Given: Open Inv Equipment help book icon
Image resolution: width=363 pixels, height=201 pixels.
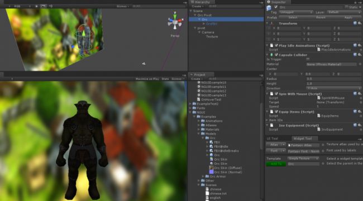Looking at the screenshot, I should click(x=355, y=125).
